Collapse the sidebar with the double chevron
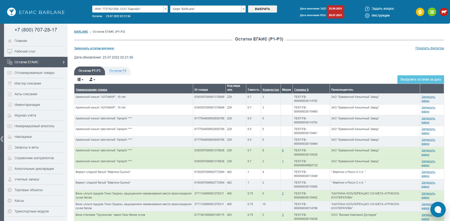Screen dimensions: 450x221 (x=2, y=139)
